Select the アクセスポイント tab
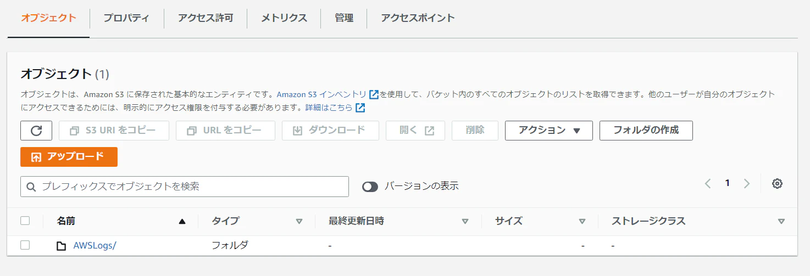This screenshot has width=810, height=276. coord(418,18)
